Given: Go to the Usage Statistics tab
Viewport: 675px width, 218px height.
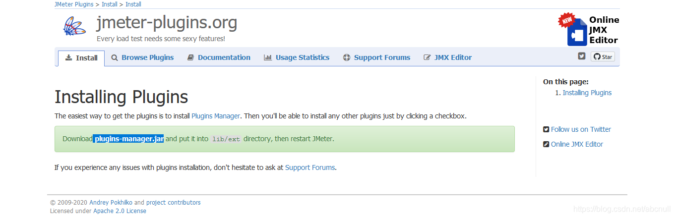Looking at the screenshot, I should (x=297, y=57).
